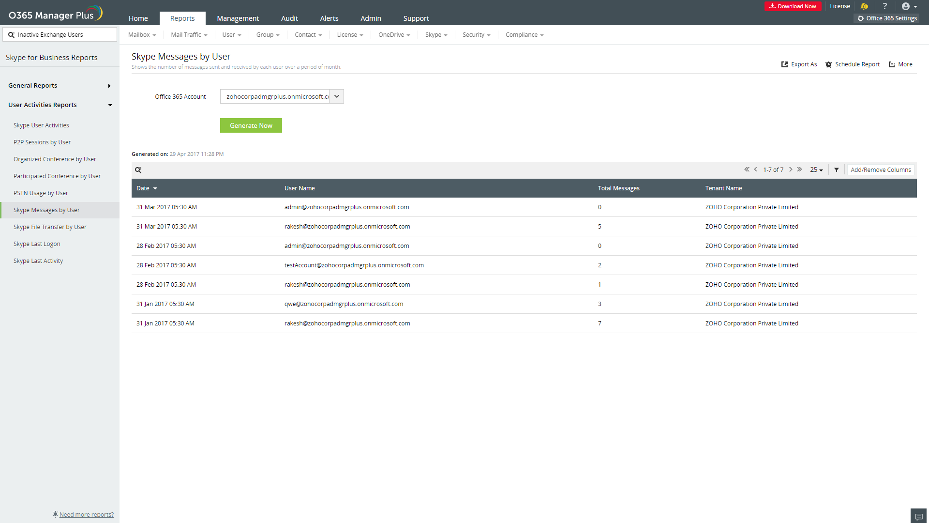The image size is (929, 523).
Task: Open the Office 365 Account dropdown
Action: click(x=337, y=96)
